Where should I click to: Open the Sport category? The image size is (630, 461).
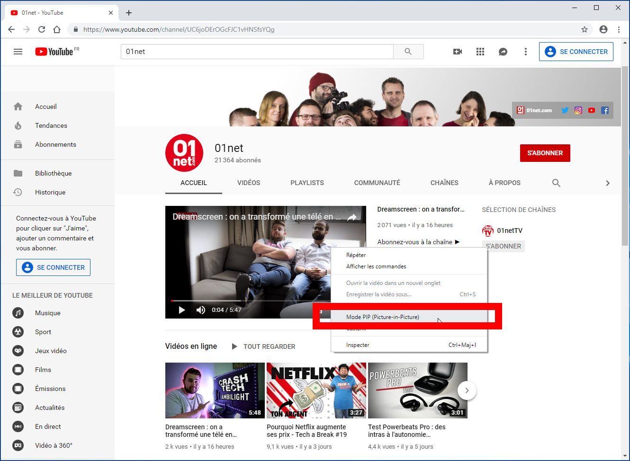tap(57, 332)
